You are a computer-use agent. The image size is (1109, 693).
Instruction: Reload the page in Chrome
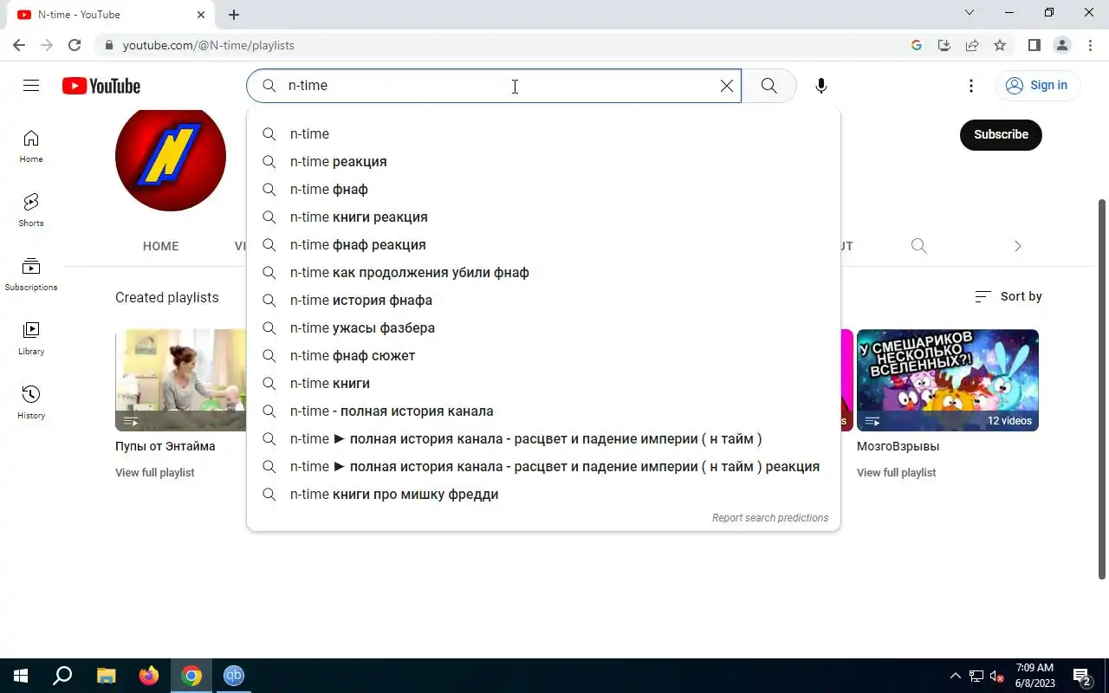click(75, 45)
